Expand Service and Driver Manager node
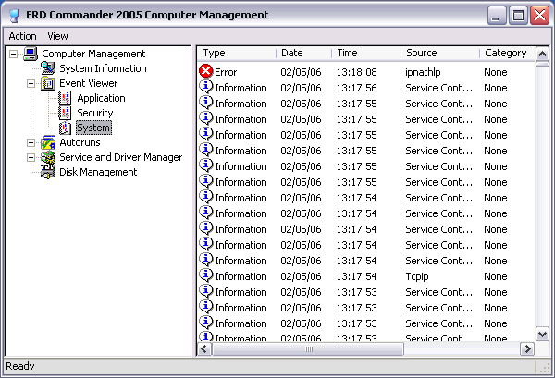Screen dimensions: 555x378 (31, 158)
